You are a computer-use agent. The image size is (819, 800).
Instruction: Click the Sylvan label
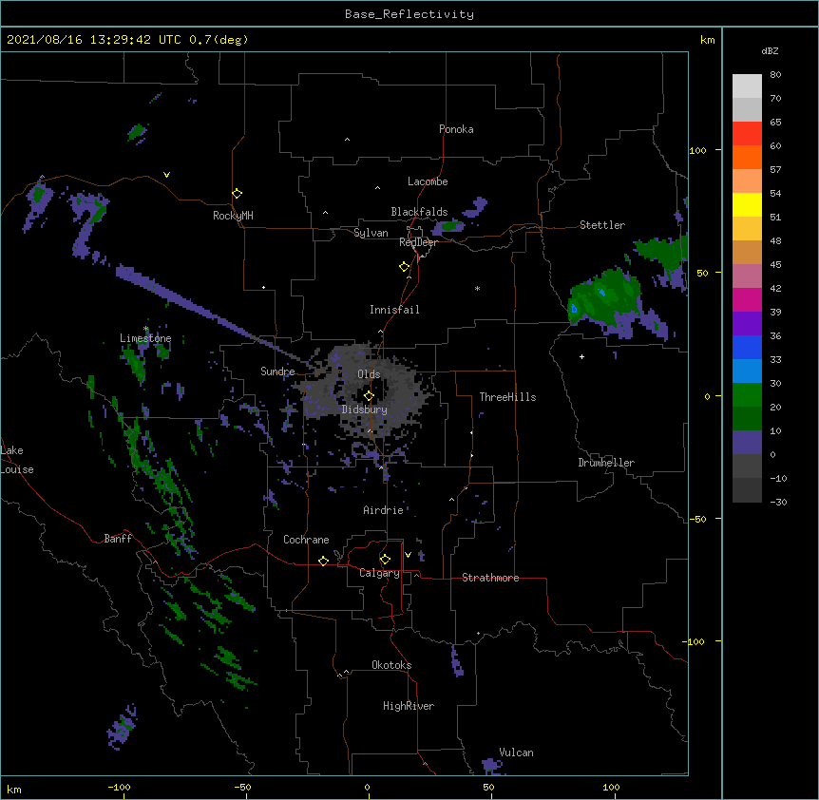click(x=371, y=233)
